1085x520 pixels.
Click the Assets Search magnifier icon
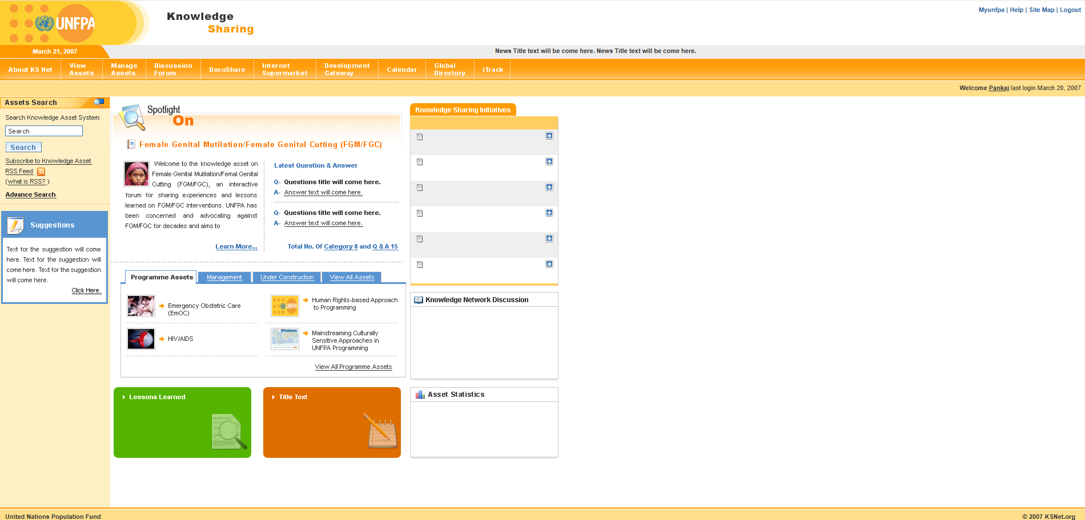coord(99,103)
